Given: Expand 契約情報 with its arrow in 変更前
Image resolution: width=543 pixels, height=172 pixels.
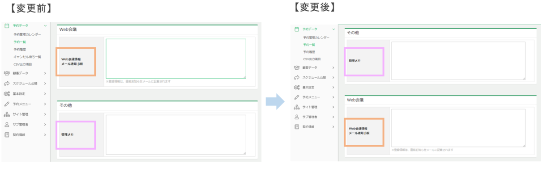Looking at the screenshot, I should 45,134.
